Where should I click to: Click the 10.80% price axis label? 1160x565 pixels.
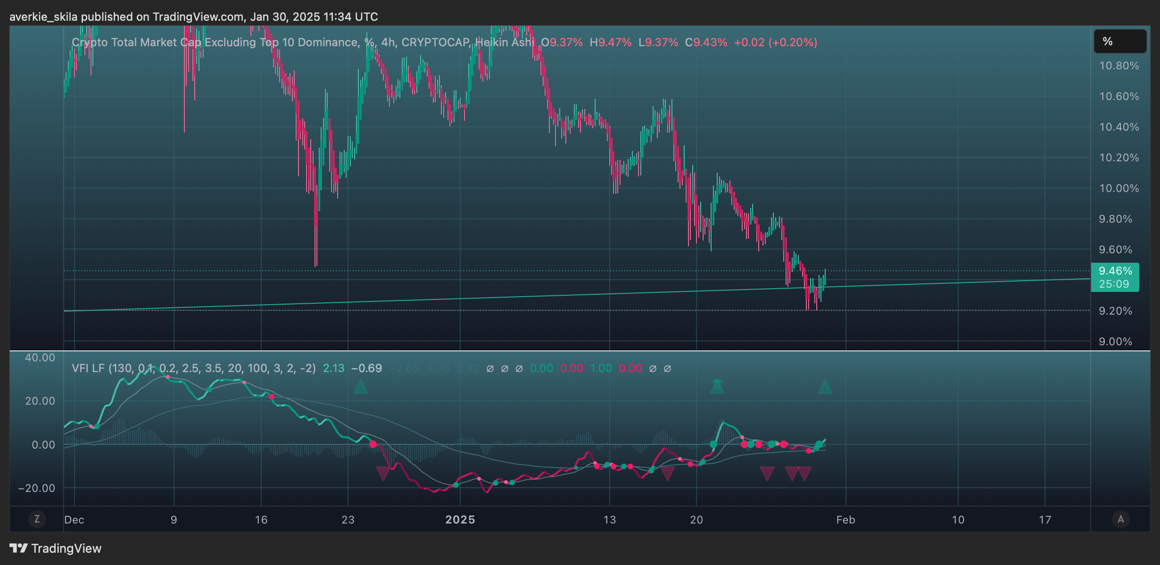1119,66
